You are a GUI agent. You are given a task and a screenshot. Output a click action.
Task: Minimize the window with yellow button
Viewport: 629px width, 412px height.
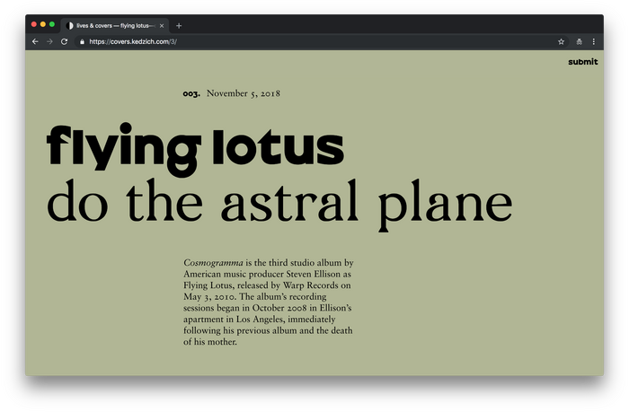point(43,24)
